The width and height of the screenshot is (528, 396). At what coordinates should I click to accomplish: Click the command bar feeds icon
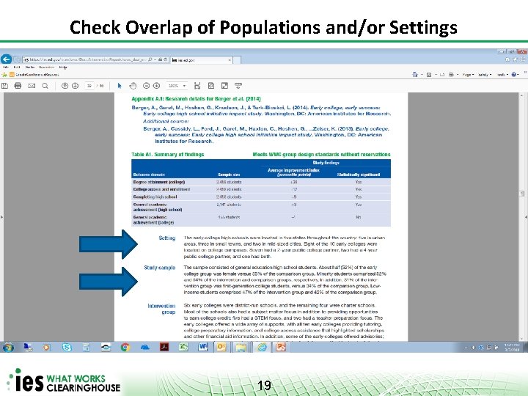[x=429, y=74]
